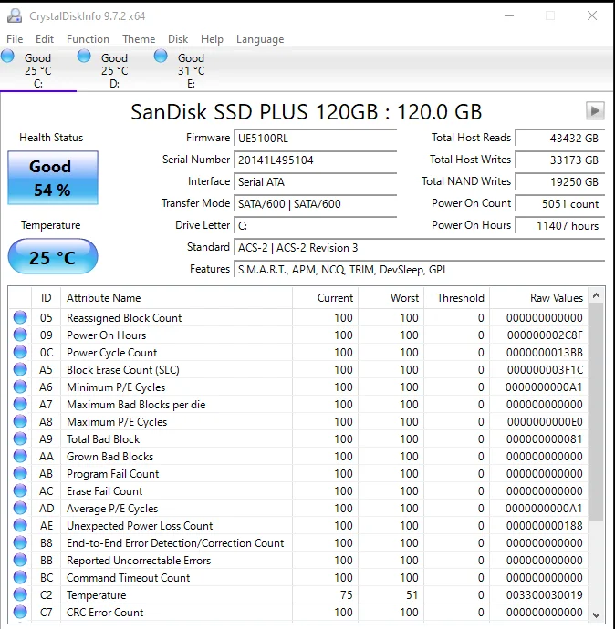Screen dimensions: 615x629
Task: Click status orb for Reassigned Block Count
Action: 20,318
